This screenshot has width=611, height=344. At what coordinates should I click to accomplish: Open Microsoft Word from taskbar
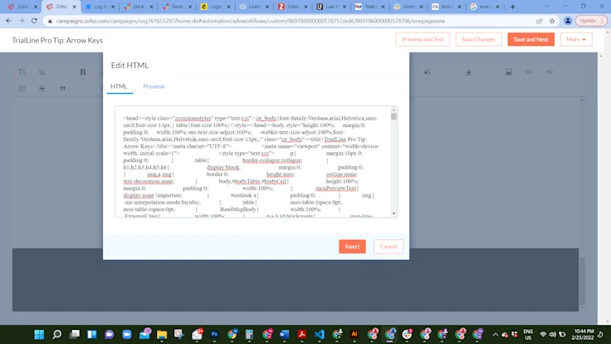click(284, 334)
